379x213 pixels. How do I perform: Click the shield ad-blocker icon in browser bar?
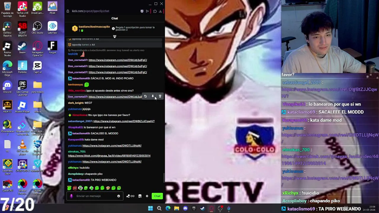(x=142, y=11)
